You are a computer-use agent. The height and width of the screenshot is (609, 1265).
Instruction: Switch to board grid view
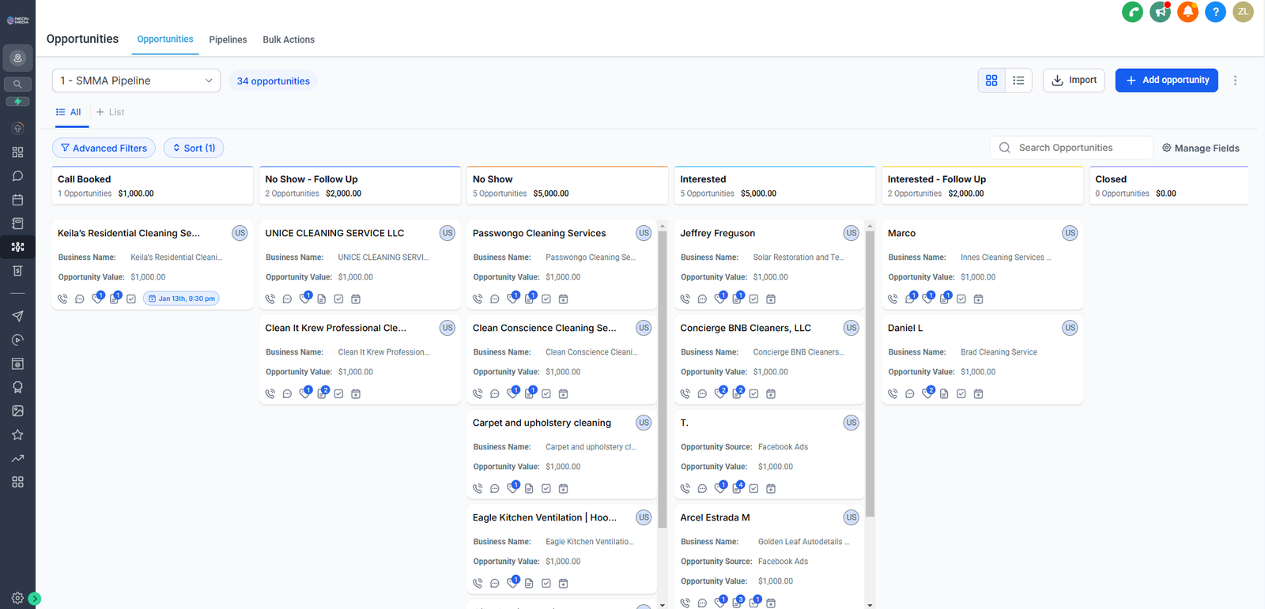tap(991, 81)
